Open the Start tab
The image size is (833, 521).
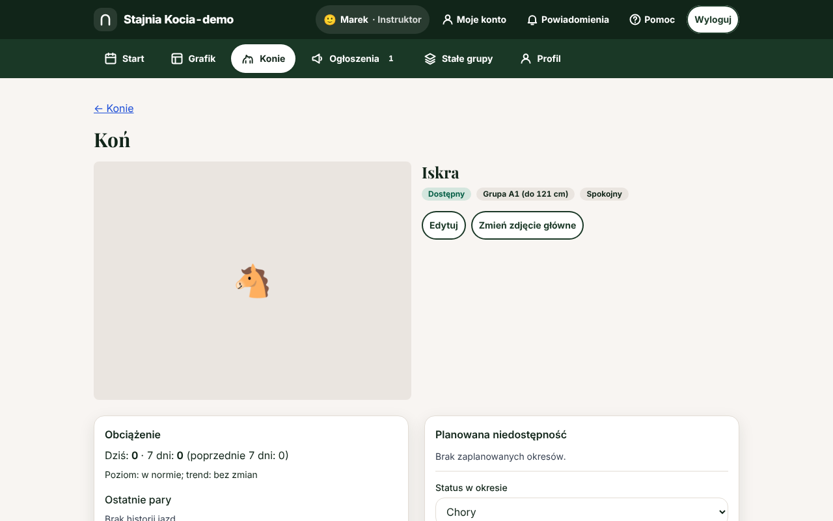point(124,59)
